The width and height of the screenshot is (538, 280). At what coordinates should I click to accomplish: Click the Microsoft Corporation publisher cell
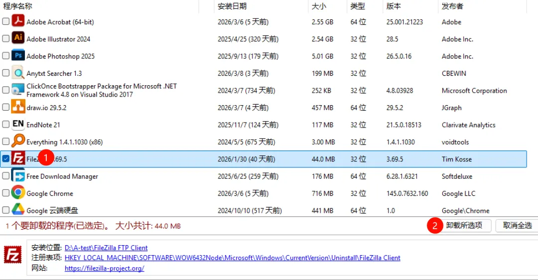coord(474,91)
